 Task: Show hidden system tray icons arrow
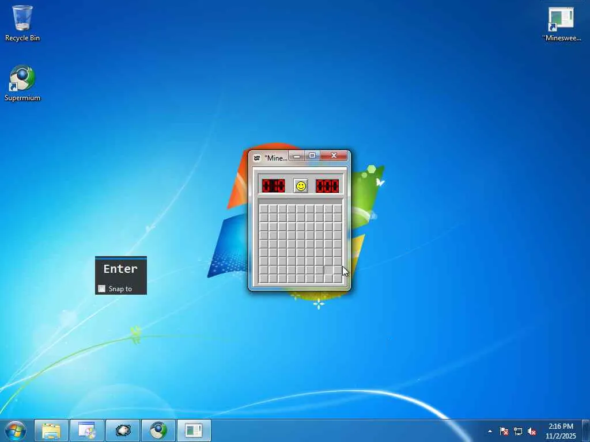pyautogui.click(x=490, y=431)
